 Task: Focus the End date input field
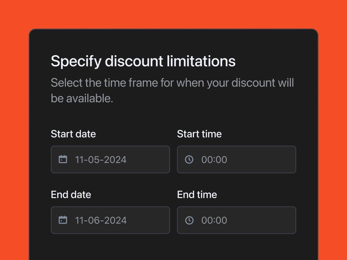(x=145, y=220)
